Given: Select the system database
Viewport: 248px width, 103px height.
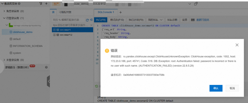Looking at the screenshot, I should pos(17,53).
